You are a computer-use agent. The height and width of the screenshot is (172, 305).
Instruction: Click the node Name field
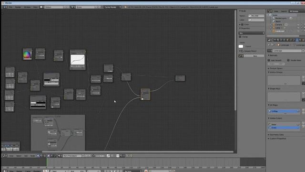pos(256,16)
